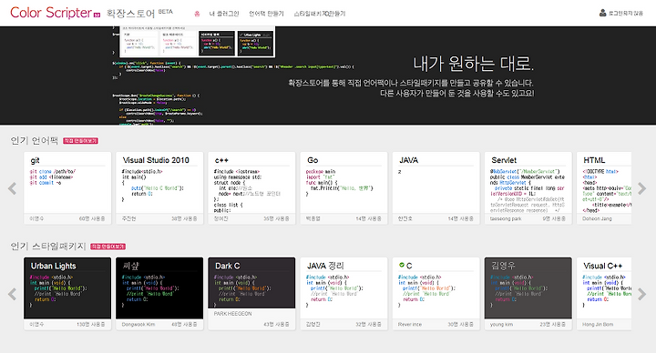This screenshot has height=353, width=656.
Task: Click author Dongwook Kim on 씨샾 card
Action: click(138, 324)
